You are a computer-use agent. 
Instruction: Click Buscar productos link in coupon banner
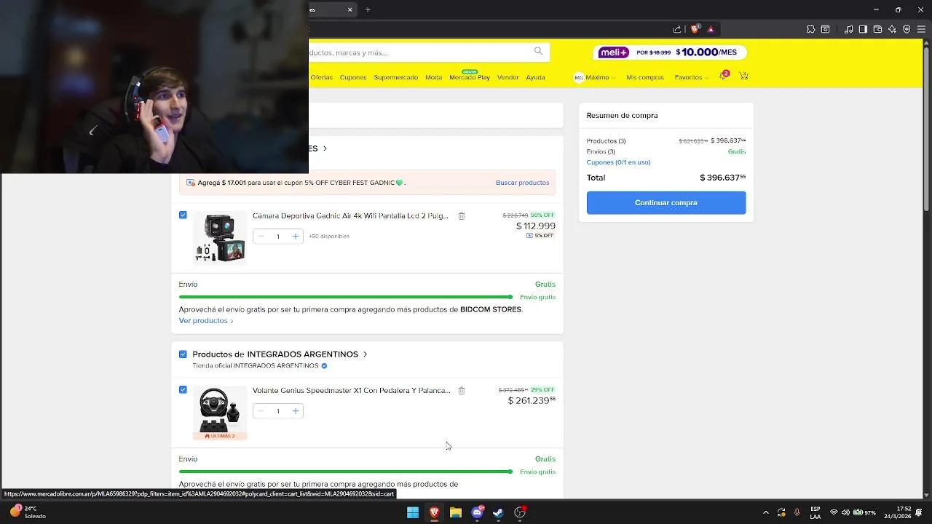click(x=522, y=183)
